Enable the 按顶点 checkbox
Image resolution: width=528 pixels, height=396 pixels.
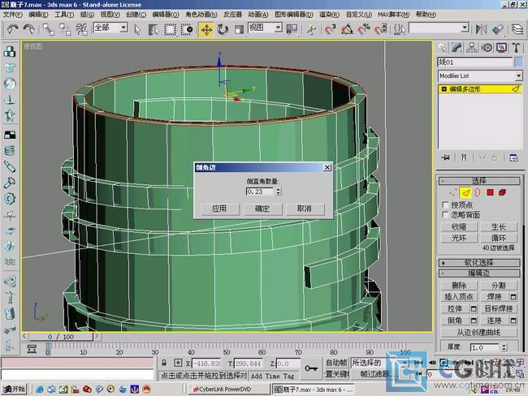445,204
